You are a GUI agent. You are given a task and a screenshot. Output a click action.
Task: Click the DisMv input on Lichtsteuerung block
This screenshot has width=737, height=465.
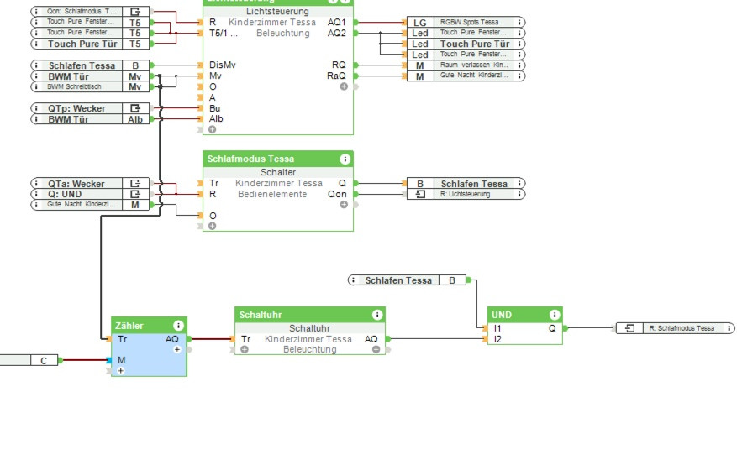223,65
